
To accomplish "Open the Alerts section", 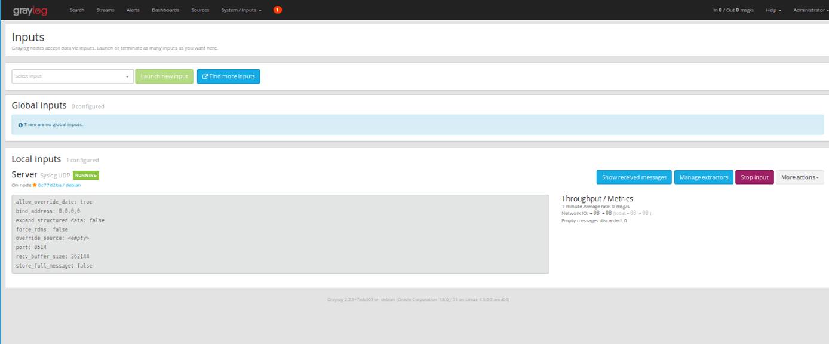I will (133, 10).
